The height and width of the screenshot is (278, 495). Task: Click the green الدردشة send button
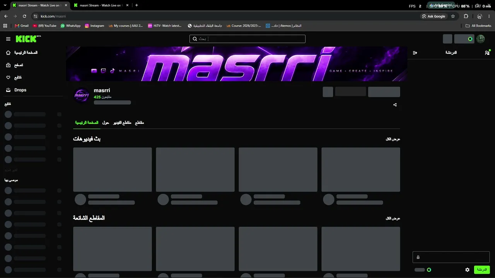click(482, 270)
